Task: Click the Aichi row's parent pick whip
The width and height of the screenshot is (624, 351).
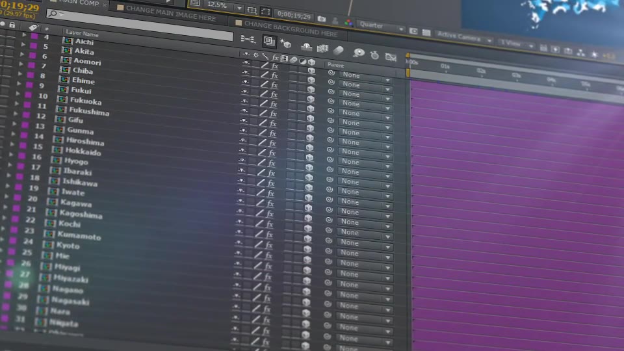Action: 331,73
